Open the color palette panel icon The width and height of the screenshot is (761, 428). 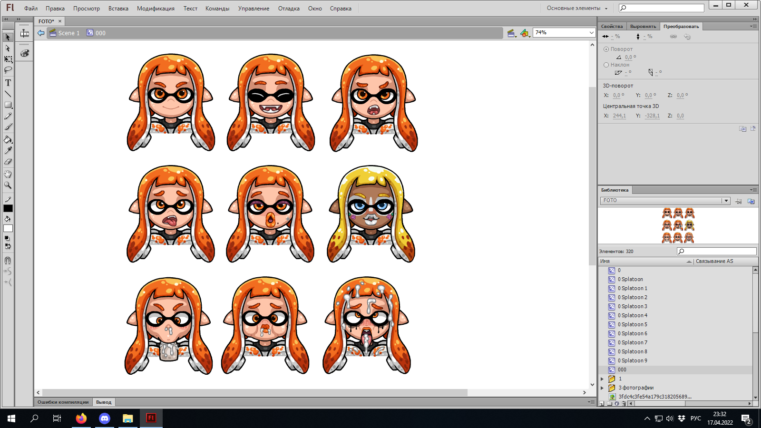25,53
